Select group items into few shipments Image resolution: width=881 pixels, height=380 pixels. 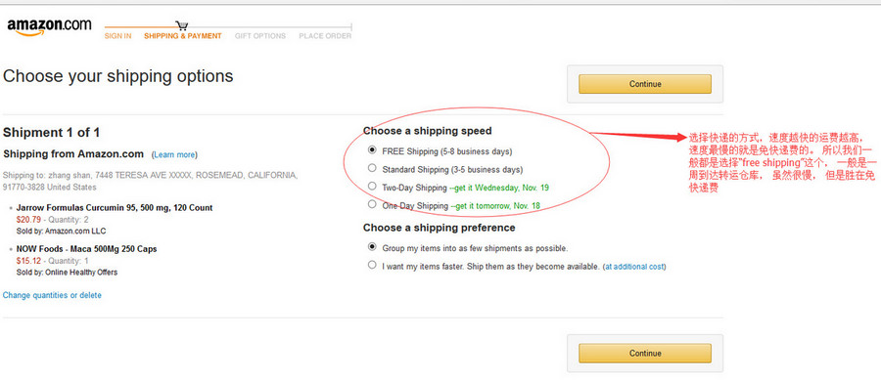372,246
